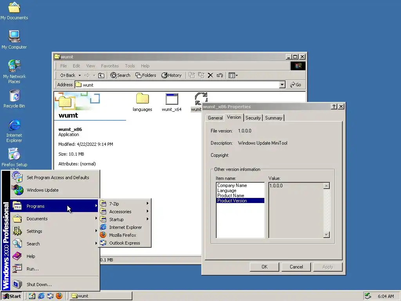The width and height of the screenshot is (401, 301).
Task: Expand Settings in the Start menu
Action: pos(55,231)
